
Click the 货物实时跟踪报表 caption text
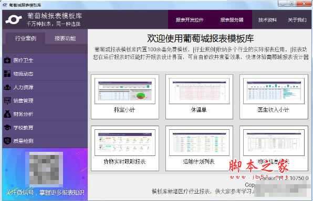[124, 161]
